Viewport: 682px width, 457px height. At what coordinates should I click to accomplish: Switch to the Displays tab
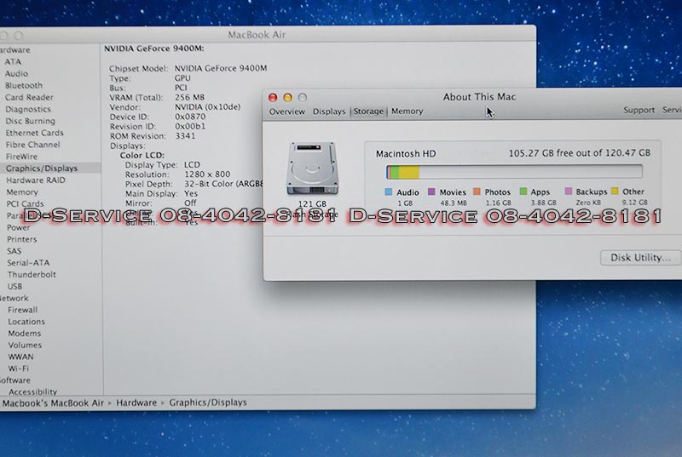coord(329,111)
